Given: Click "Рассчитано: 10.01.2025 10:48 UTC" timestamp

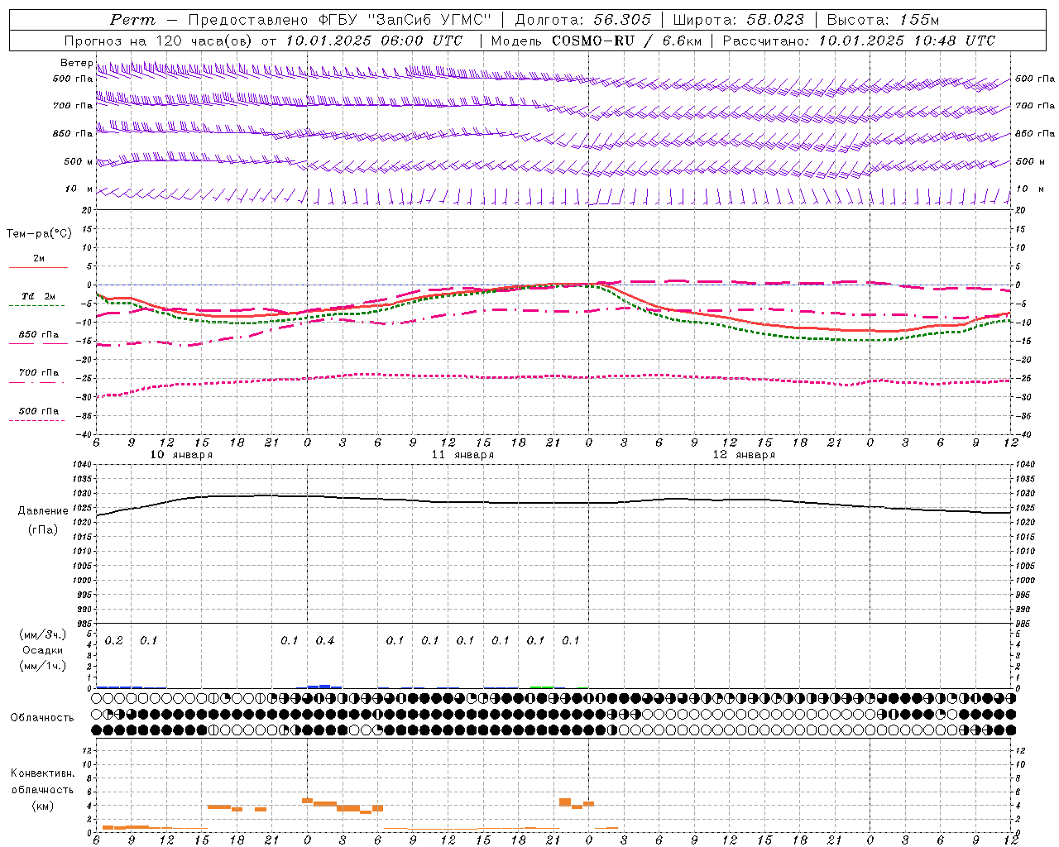Looking at the screenshot, I should [859, 41].
